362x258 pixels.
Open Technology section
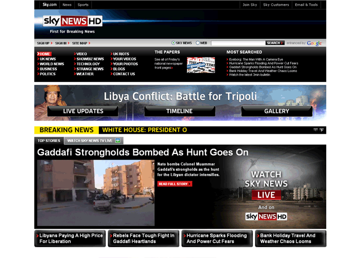tap(87, 64)
